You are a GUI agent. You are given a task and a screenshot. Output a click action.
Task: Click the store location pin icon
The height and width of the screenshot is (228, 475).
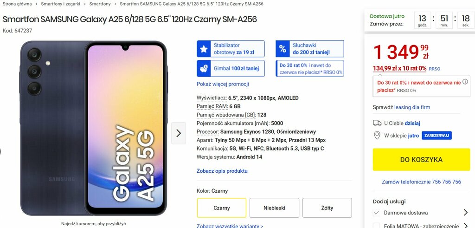pyautogui.click(x=377, y=136)
